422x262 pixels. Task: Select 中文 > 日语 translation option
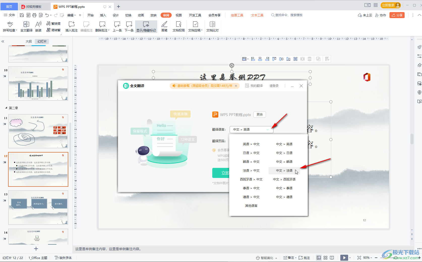coord(284,153)
